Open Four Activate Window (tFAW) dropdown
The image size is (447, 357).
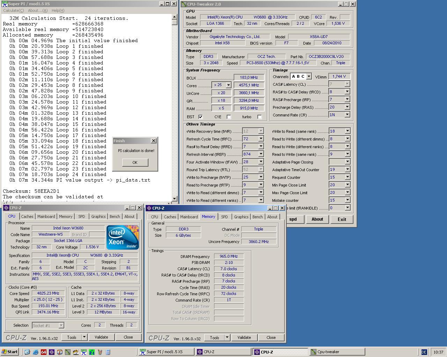coord(261,162)
